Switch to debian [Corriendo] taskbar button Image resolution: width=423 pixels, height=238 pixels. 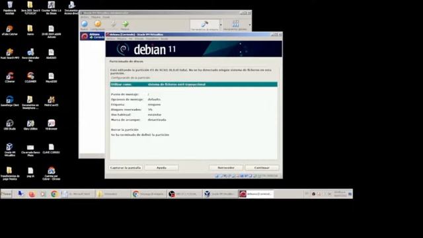coord(256,194)
